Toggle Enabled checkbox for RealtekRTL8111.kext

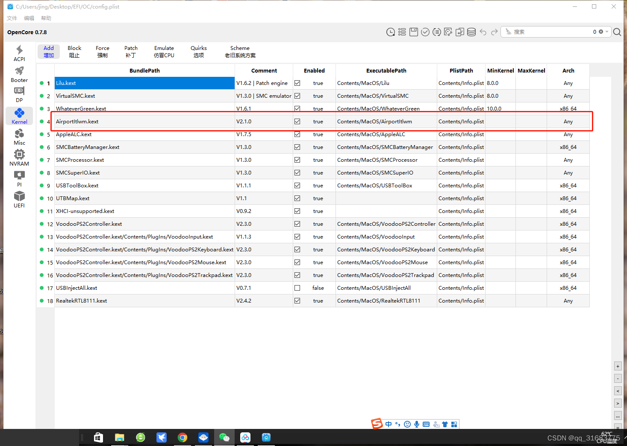pyautogui.click(x=297, y=301)
